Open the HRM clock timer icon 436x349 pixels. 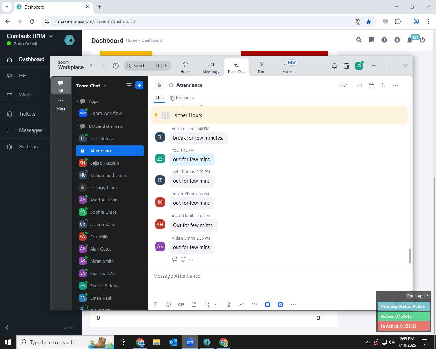[x=384, y=40]
